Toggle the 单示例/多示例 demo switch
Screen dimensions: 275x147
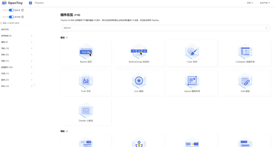click(11, 17)
